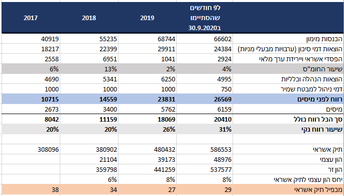Select row label הון עצמי
Screen dimensions: 344x196
tap(331, 160)
